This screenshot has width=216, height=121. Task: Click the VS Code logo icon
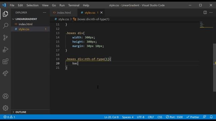tap(4, 5)
